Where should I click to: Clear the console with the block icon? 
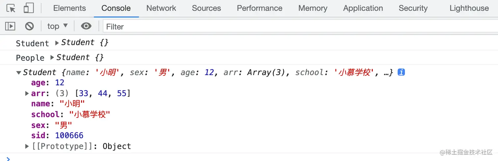pos(29,26)
